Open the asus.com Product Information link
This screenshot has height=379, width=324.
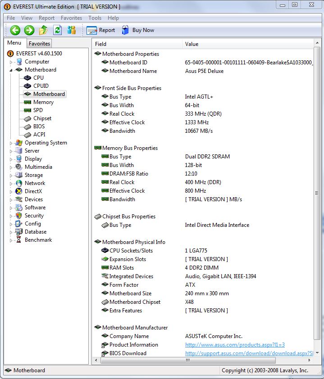235,345
